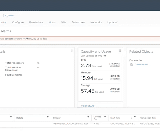The height and width of the screenshot is (131, 160).
Task: Click the 01/04/2023, 4:05:48 start time
Action: pyautogui.click(x=123, y=124)
